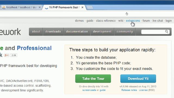Click the Take the Tour button

93,79
